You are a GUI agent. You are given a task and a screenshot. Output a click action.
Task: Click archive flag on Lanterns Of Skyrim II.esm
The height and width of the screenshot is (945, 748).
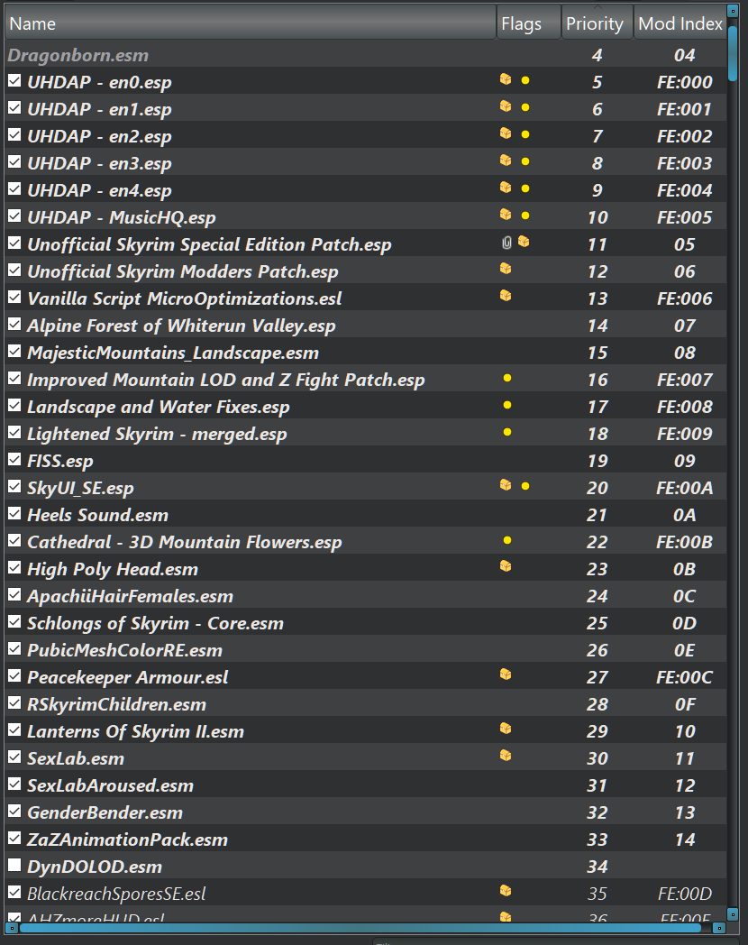[506, 728]
